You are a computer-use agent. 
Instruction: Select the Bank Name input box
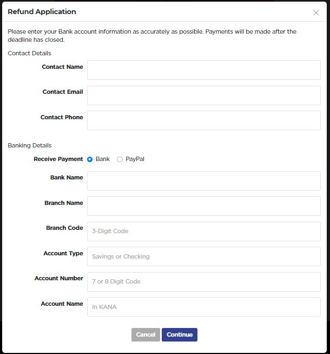[204, 181]
